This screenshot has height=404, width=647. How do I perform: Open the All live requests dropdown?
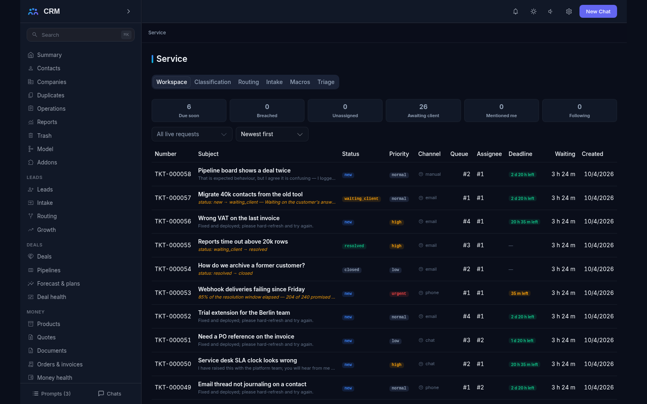click(192, 134)
